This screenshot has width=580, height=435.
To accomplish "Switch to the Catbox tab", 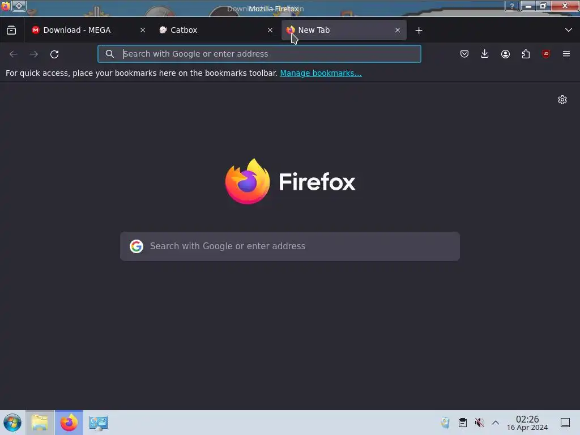I will click(216, 30).
